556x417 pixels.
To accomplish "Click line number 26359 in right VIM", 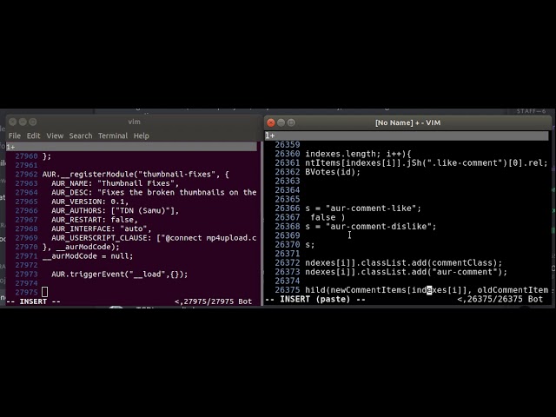I will 288,145.
